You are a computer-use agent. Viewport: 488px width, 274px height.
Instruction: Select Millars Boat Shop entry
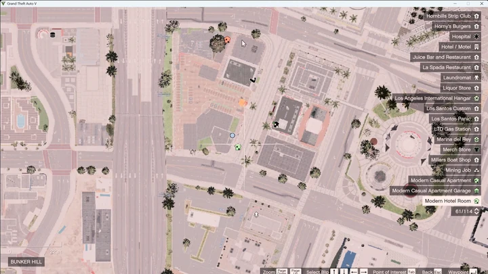(455, 160)
